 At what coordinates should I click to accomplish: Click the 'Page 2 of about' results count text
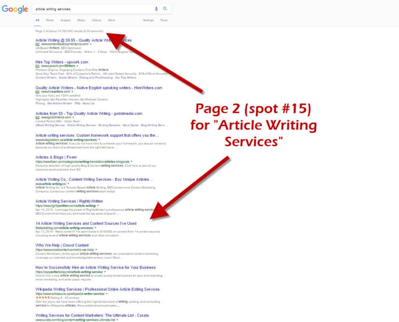tap(69, 31)
